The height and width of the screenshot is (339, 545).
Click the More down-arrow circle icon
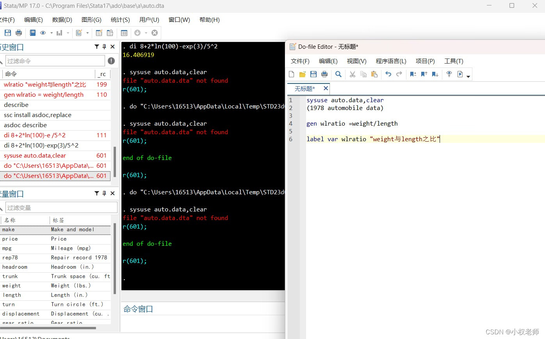(137, 33)
